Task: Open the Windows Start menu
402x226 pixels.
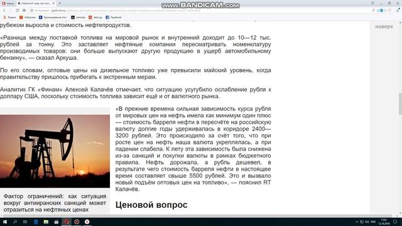Action: [x=4, y=222]
